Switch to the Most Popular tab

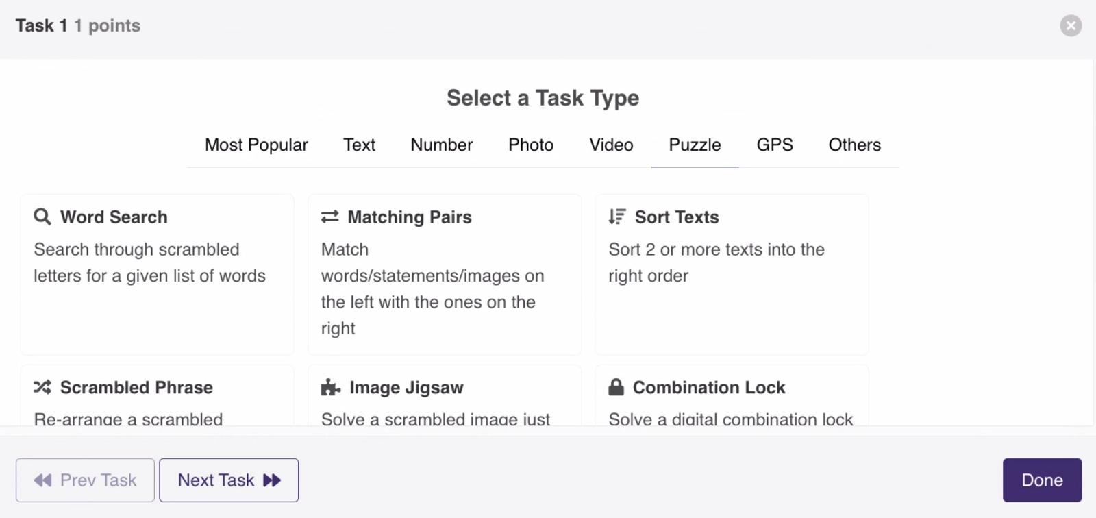256,145
